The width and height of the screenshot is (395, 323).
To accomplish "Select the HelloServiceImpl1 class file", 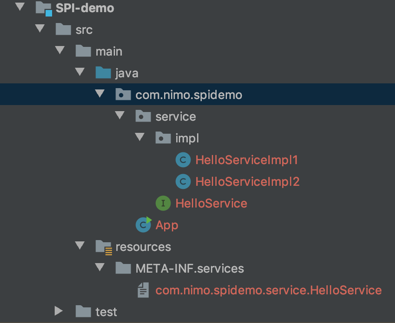I will click(247, 160).
